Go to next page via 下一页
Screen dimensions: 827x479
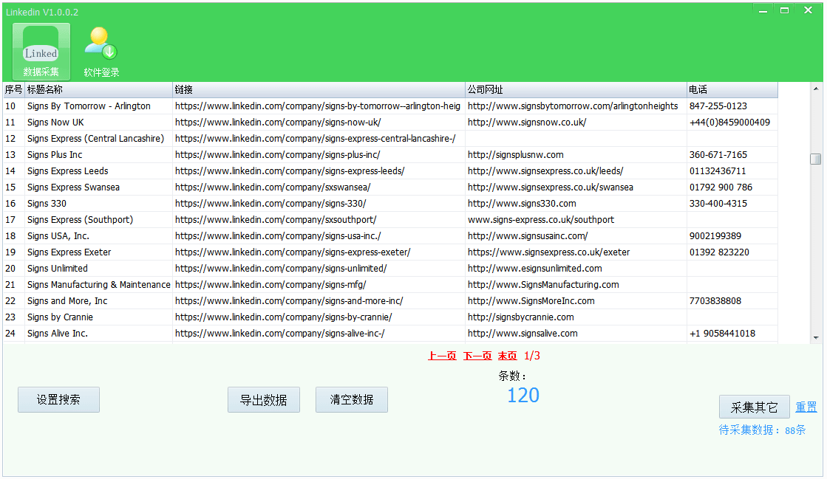(x=477, y=356)
